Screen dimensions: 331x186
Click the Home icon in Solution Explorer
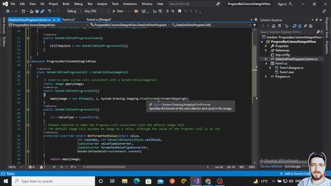click(x=274, y=26)
